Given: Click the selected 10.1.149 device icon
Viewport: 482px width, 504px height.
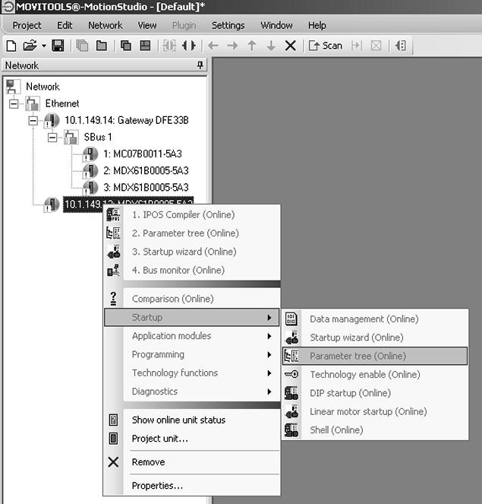Looking at the screenshot, I should [x=52, y=204].
